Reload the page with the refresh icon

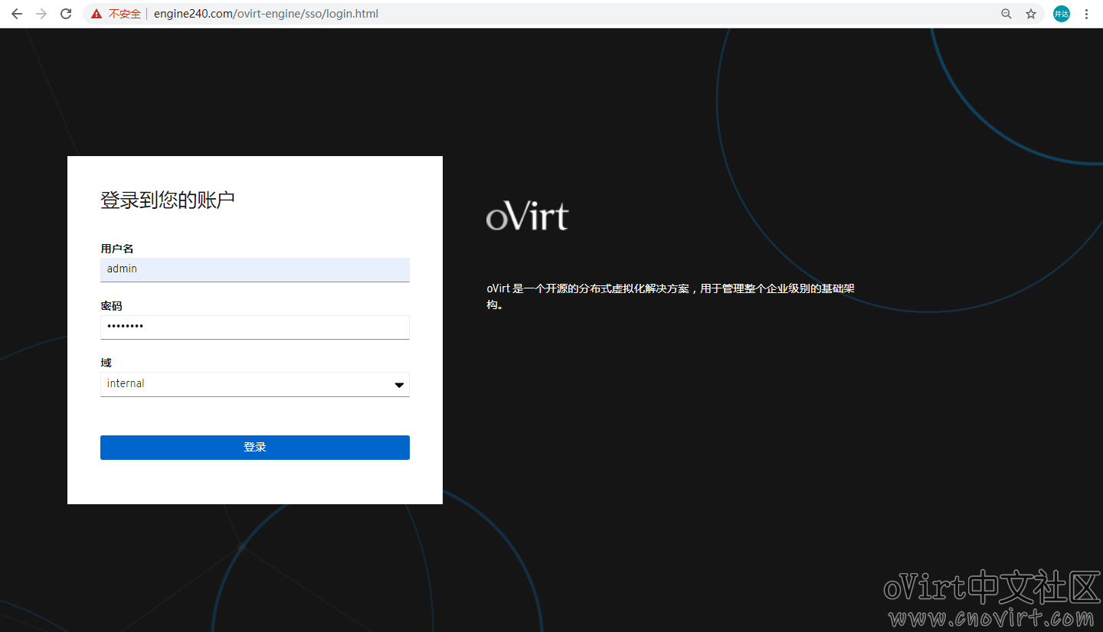66,14
